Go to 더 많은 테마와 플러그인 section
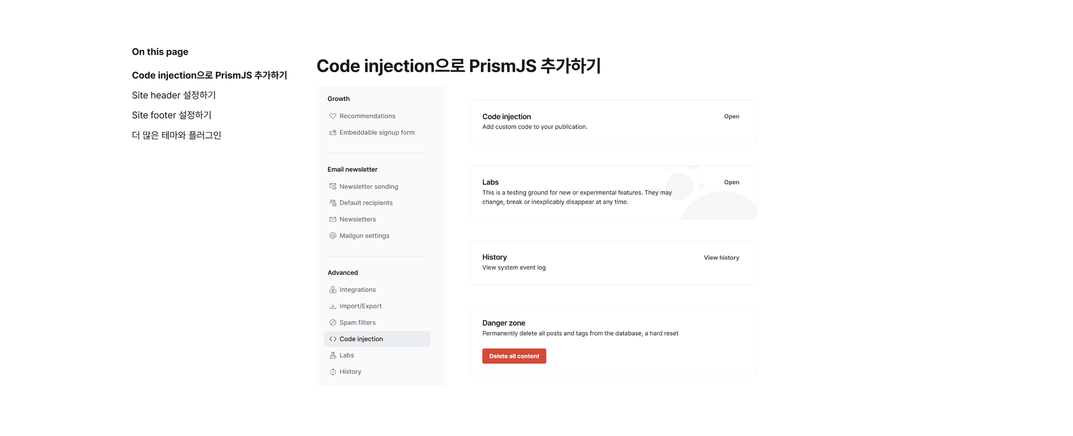The height and width of the screenshot is (436, 1073). [177, 136]
